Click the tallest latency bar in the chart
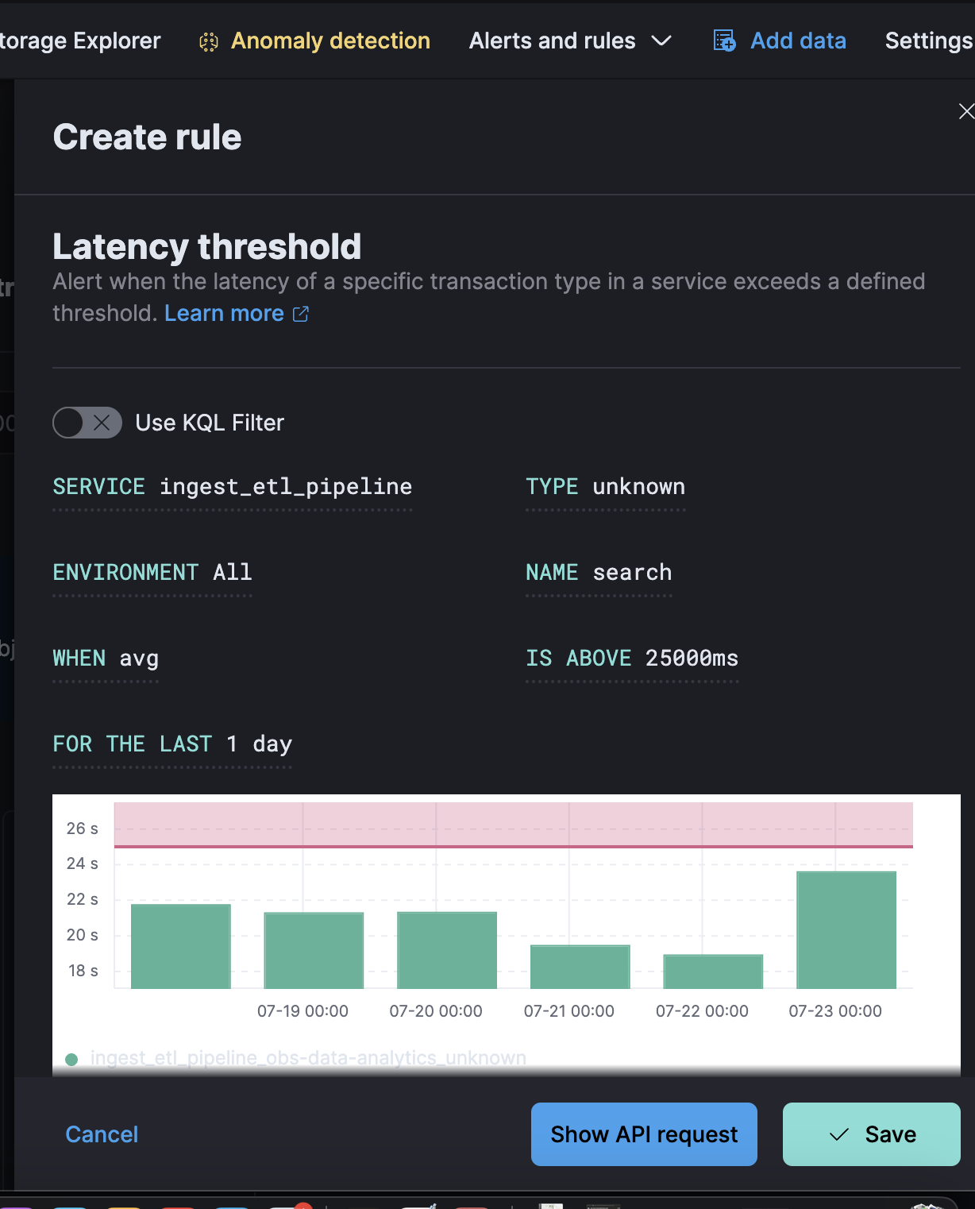 (846, 929)
